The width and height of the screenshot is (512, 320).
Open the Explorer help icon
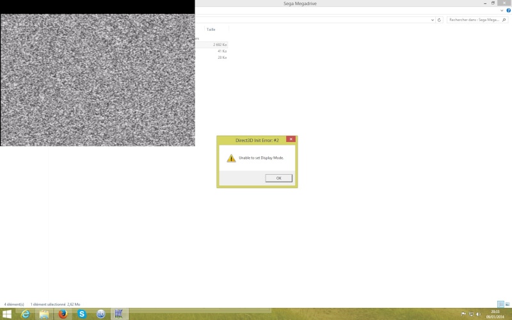pos(508,10)
